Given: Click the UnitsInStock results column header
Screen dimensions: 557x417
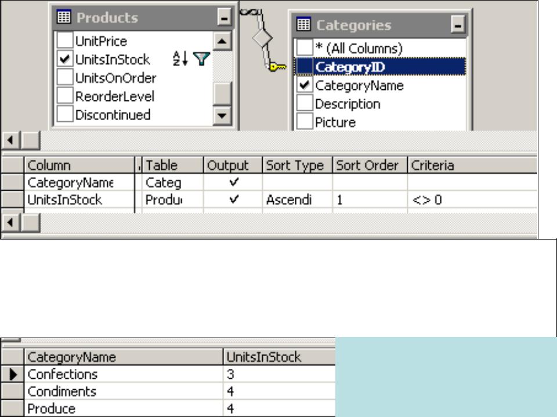Looking at the screenshot, I should [x=279, y=357].
